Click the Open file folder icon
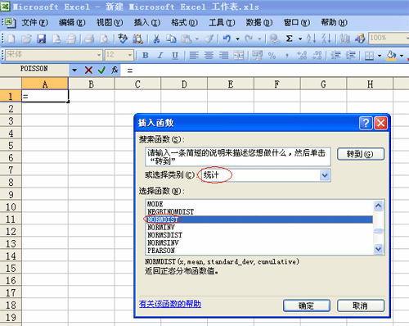This screenshot has width=409, height=326. click(x=26, y=38)
